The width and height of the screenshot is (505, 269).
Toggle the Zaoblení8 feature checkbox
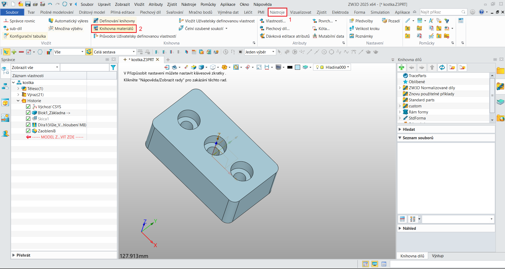(x=28, y=131)
